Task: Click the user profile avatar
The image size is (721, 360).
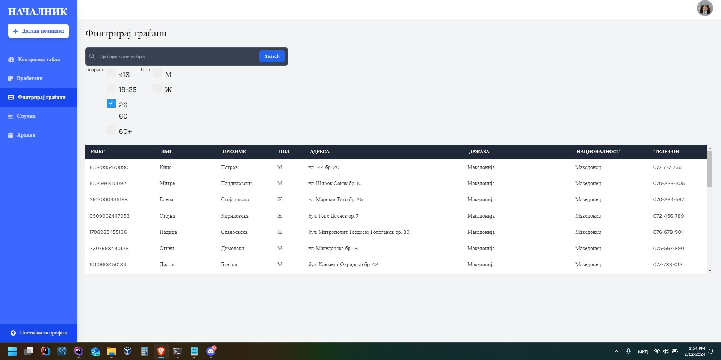Action: coord(704,8)
